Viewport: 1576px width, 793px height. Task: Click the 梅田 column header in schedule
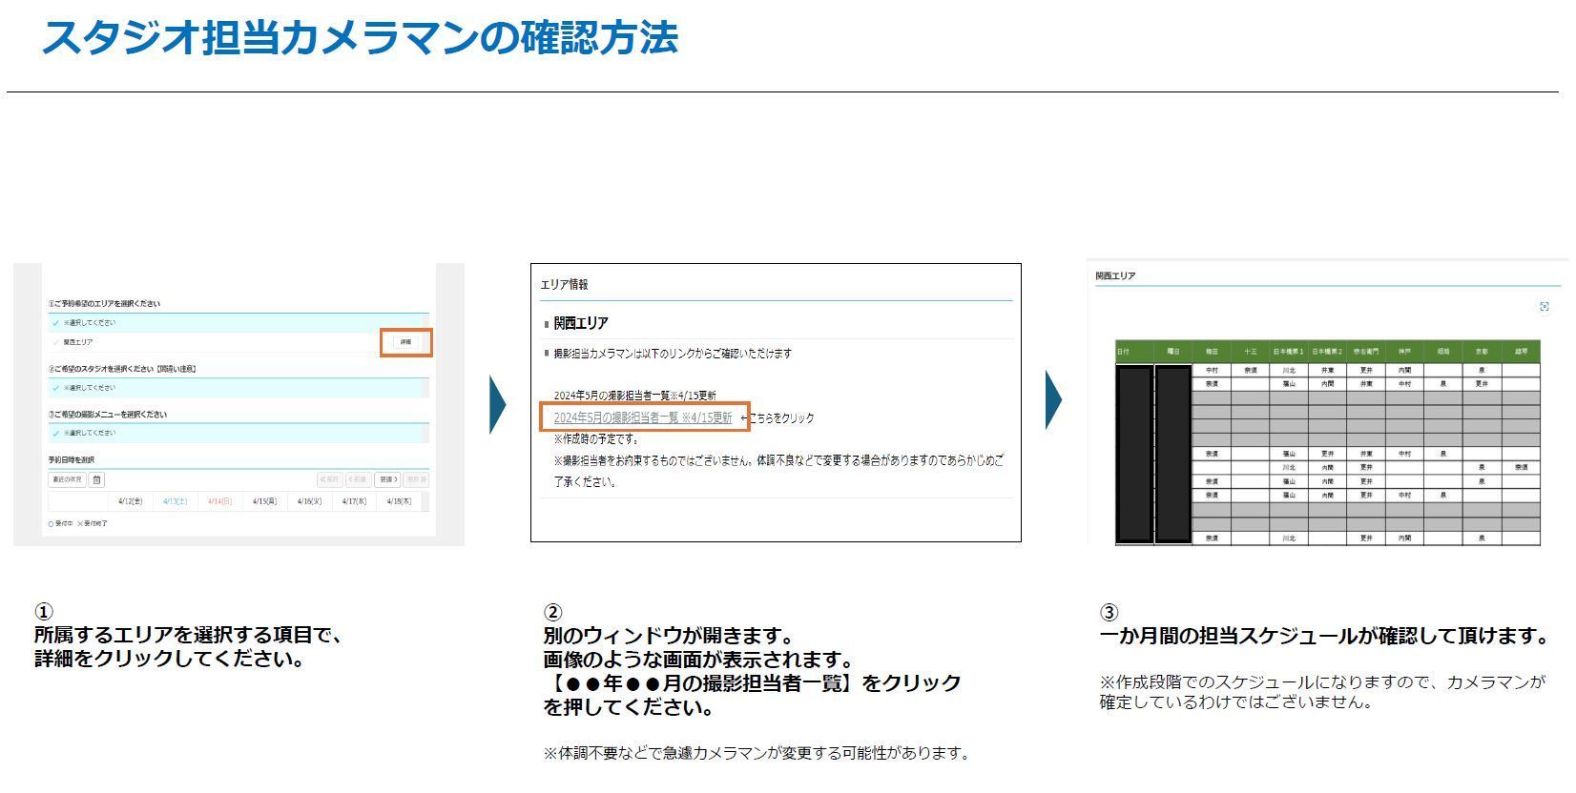[x=1212, y=352]
